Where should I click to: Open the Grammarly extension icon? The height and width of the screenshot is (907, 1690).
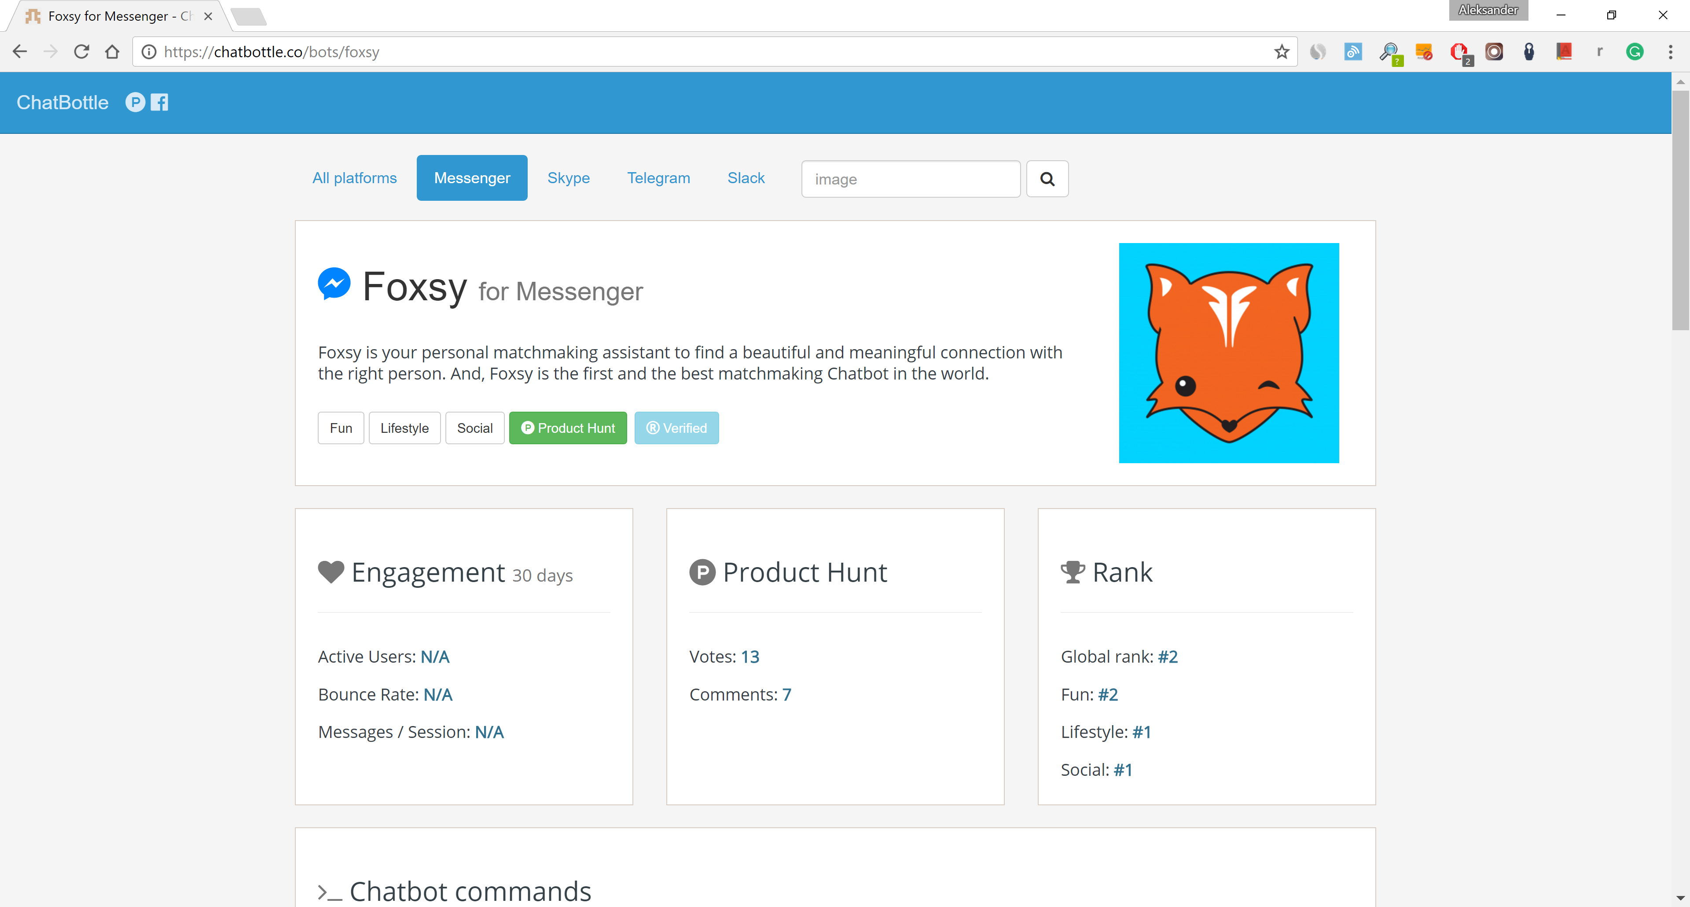pyautogui.click(x=1634, y=52)
